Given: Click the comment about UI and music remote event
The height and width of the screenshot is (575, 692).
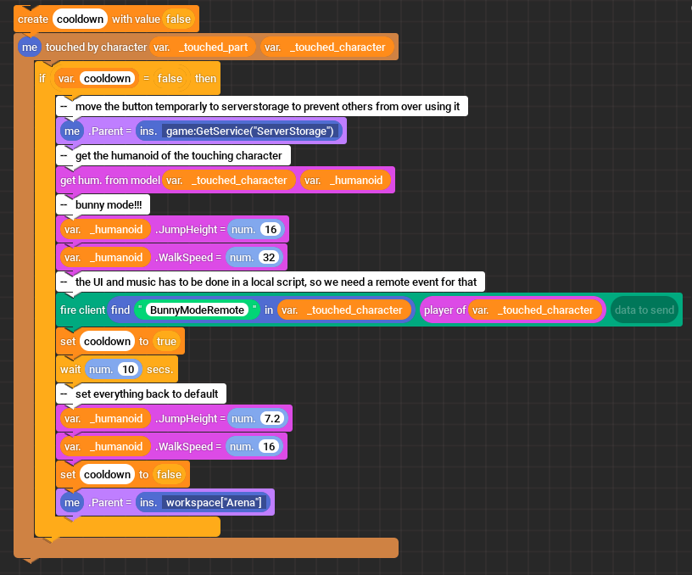Looking at the screenshot, I should click(x=271, y=282).
